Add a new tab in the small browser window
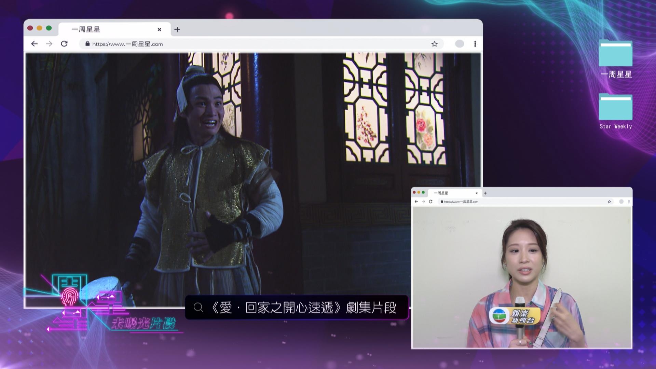 (485, 193)
